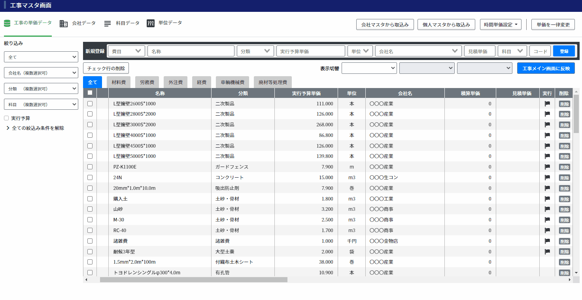Click the 名称 input field
The width and height of the screenshot is (582, 300).
[x=191, y=51]
